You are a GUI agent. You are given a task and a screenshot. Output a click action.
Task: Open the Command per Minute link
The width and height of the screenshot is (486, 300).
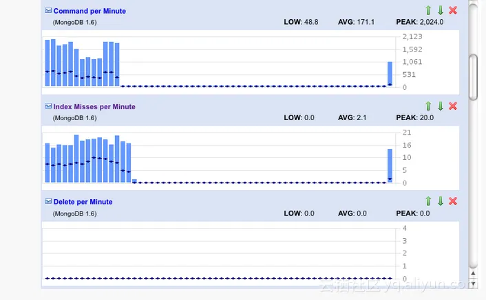(89, 11)
